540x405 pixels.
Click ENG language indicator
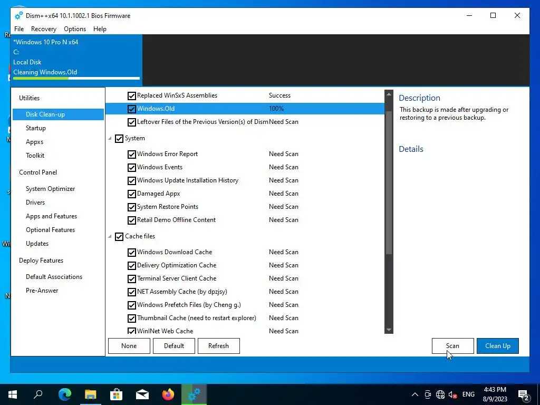468,394
